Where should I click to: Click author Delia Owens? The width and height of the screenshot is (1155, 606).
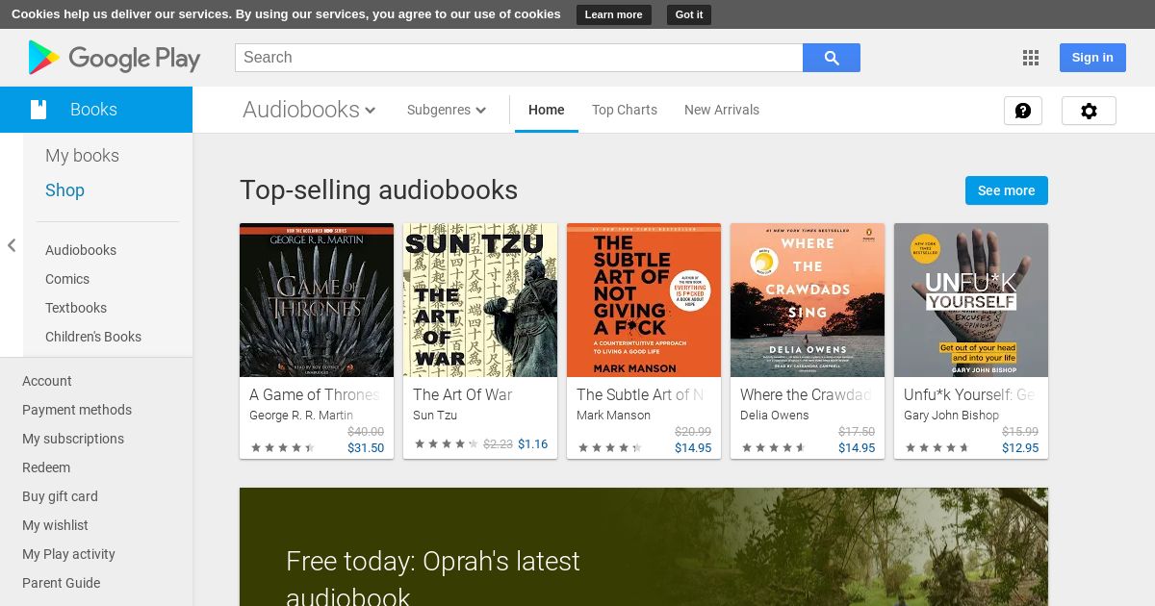pos(774,416)
